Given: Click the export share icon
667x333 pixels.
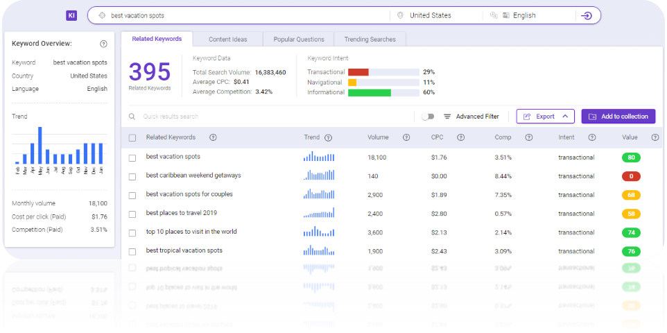Looking at the screenshot, I should pos(527,117).
